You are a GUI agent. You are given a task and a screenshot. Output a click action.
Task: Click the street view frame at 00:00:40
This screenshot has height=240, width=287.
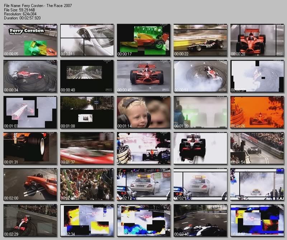point(87,76)
